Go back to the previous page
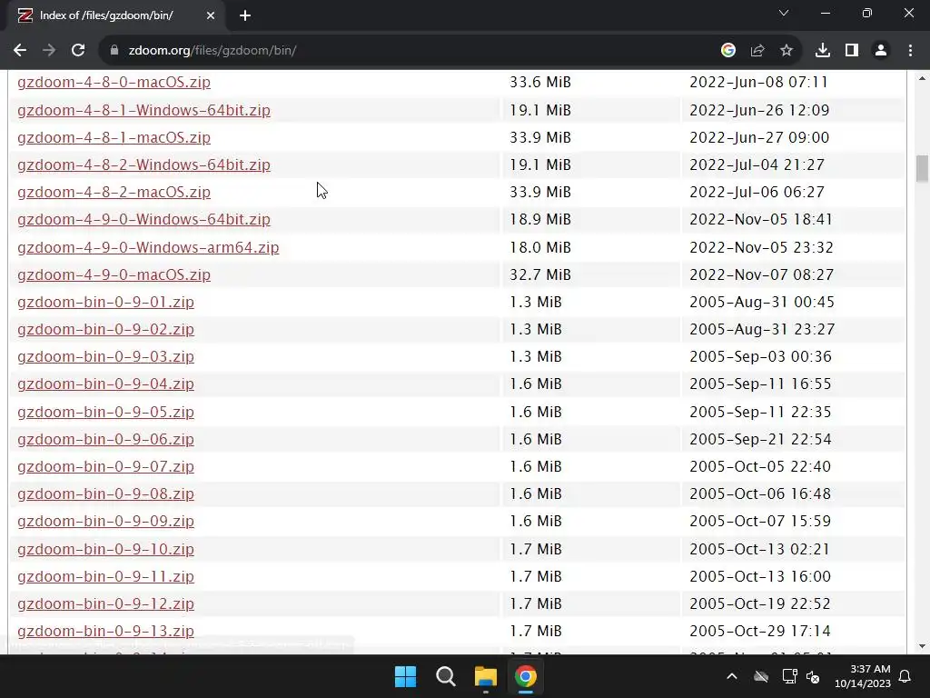This screenshot has width=930, height=698. 20,51
